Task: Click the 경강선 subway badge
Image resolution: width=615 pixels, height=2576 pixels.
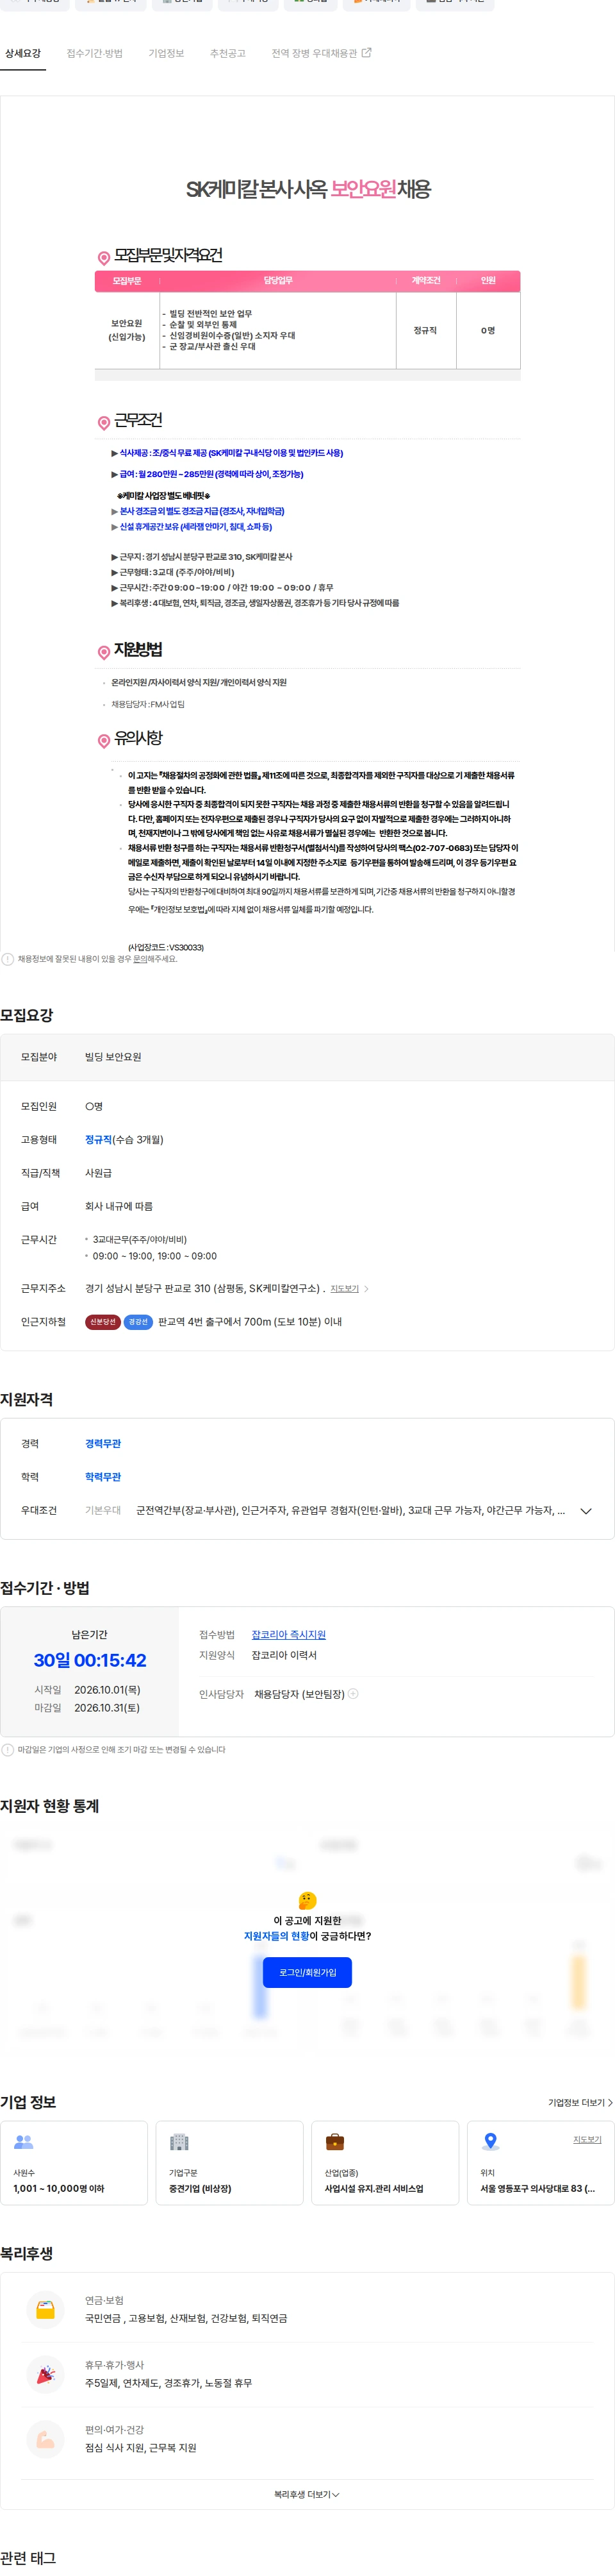Action: click(139, 1322)
